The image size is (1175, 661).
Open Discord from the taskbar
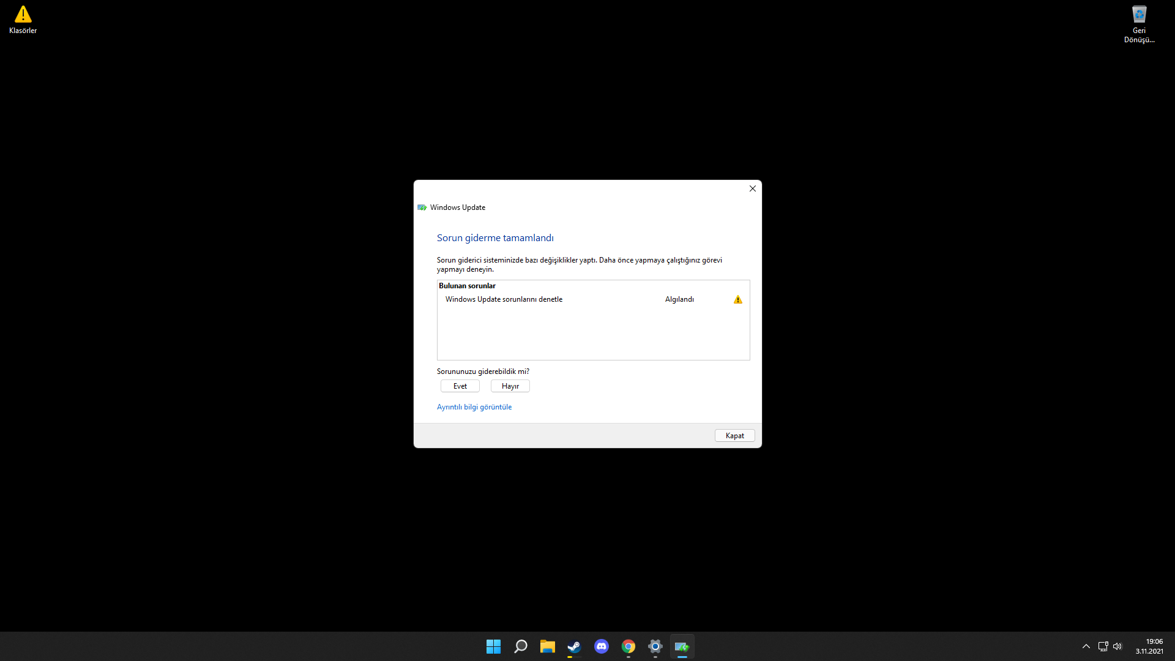(601, 646)
